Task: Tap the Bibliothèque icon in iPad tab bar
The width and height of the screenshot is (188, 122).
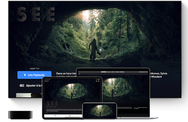Action: [x=72, y=115]
